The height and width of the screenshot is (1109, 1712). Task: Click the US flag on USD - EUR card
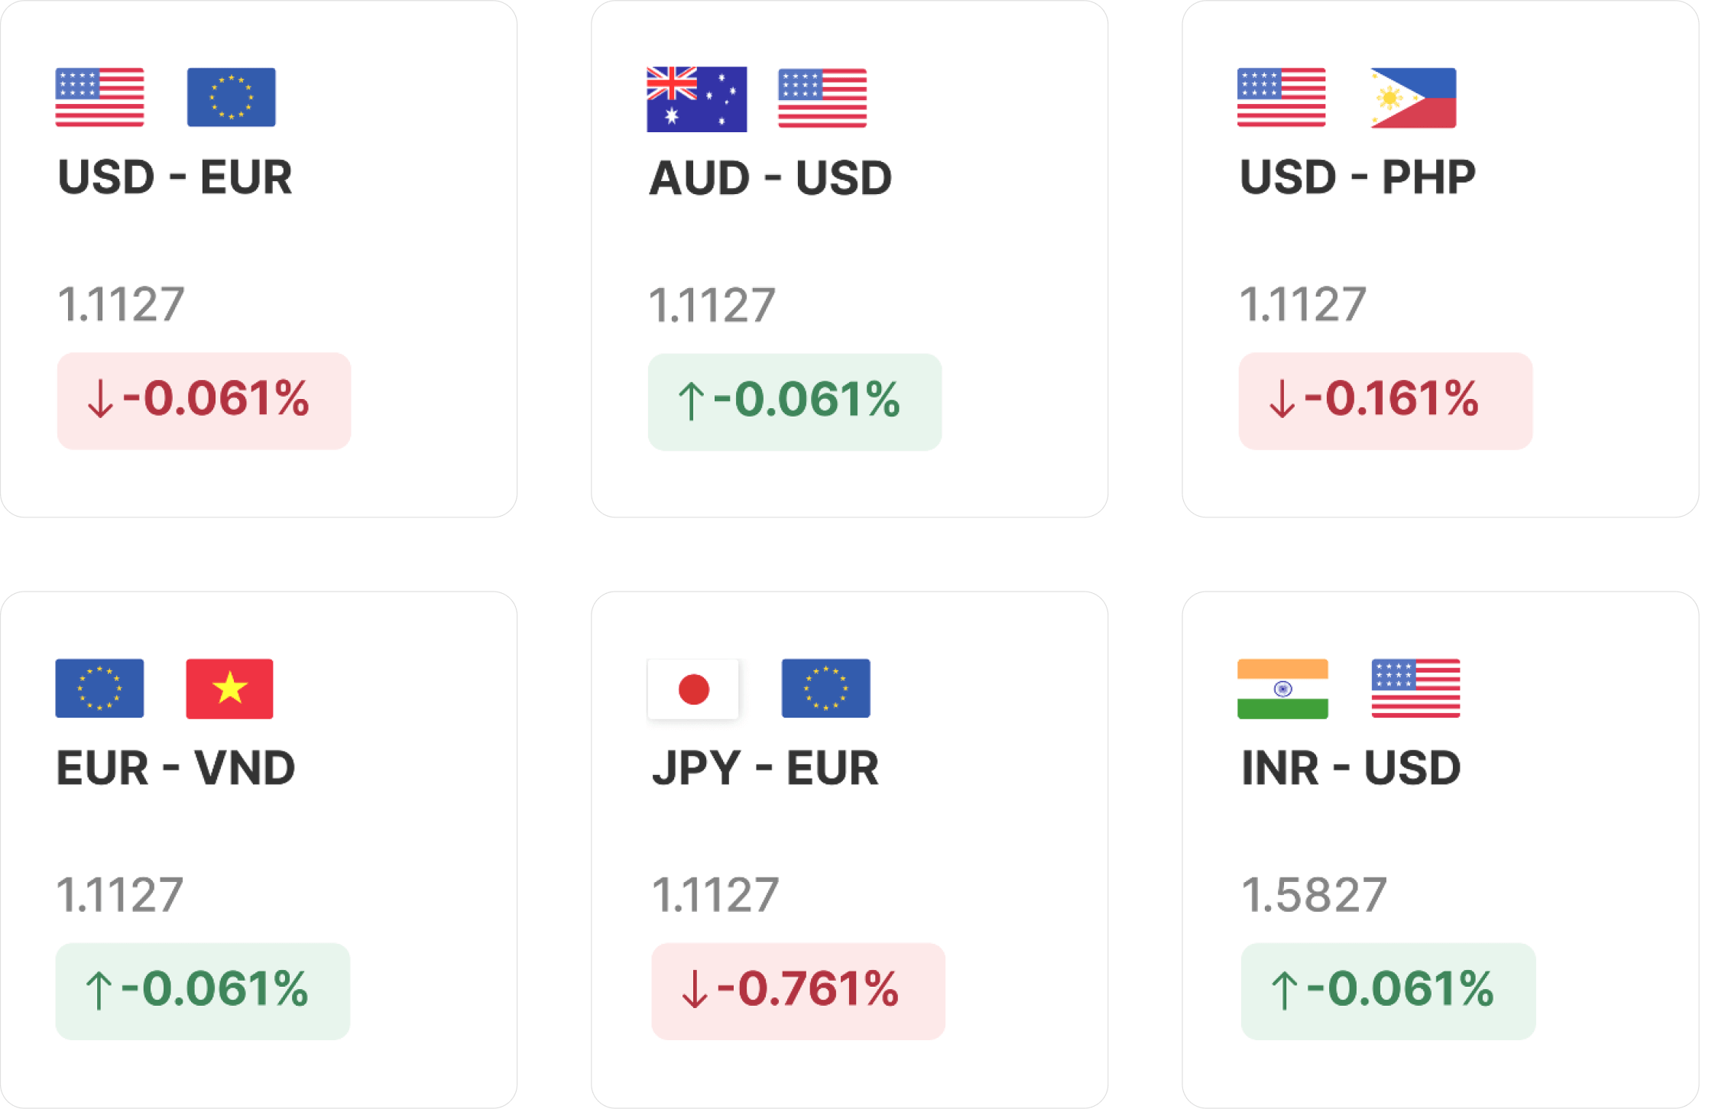click(99, 97)
